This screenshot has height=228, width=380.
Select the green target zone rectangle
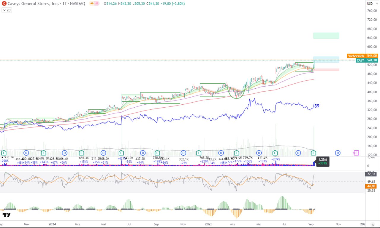tap(326, 36)
